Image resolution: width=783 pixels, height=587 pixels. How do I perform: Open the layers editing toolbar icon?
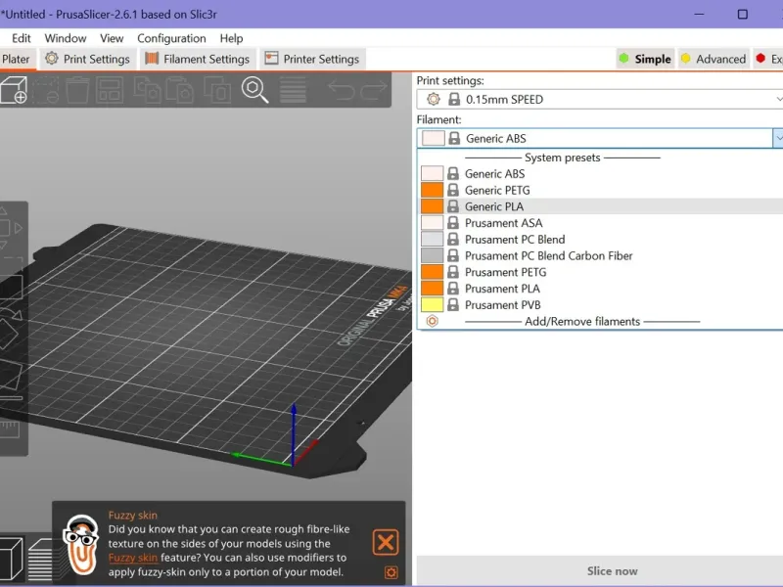(x=294, y=90)
